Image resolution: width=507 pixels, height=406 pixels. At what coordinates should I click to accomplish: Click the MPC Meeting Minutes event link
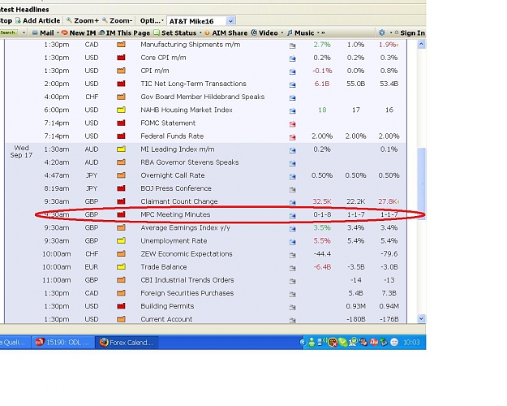coord(175,214)
